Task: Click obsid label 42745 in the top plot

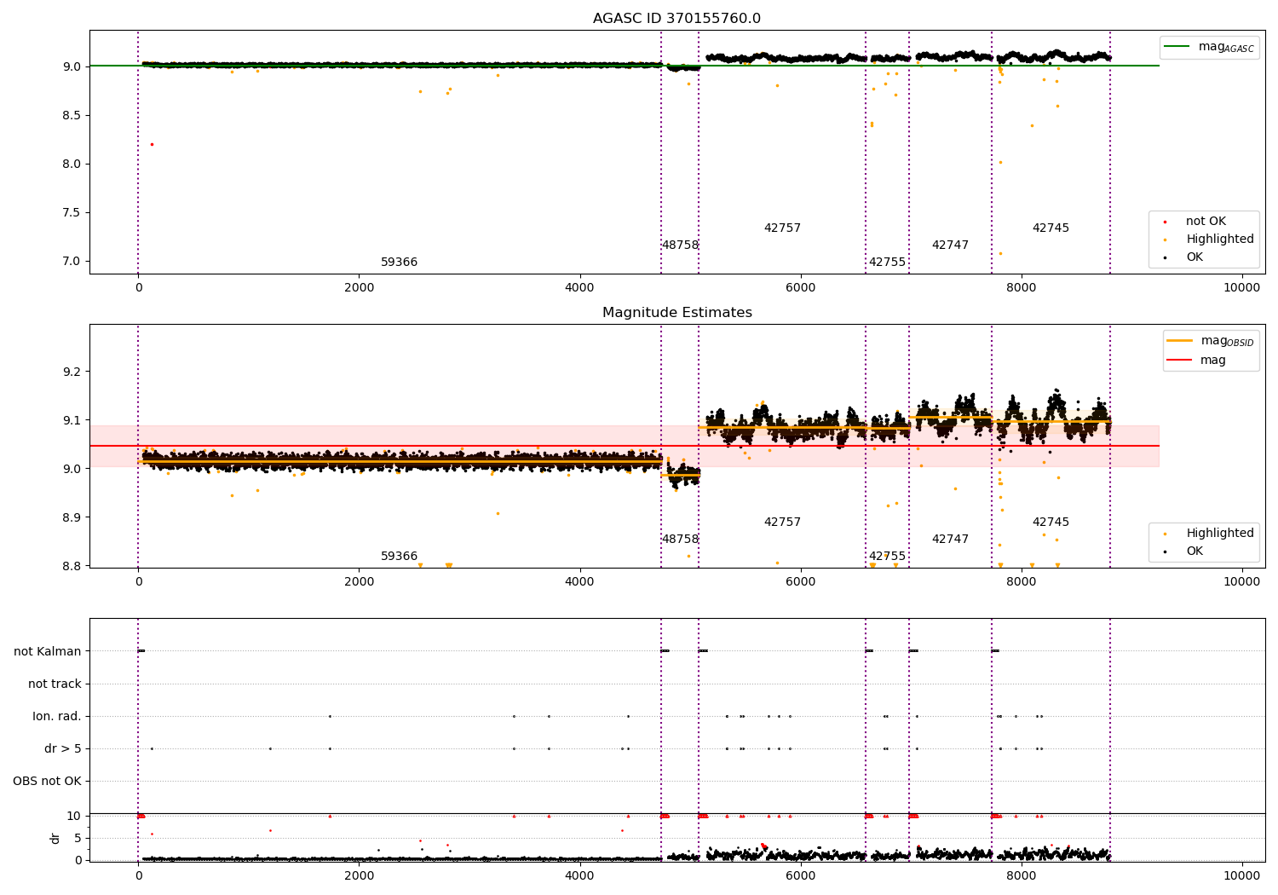Action: point(1051,228)
